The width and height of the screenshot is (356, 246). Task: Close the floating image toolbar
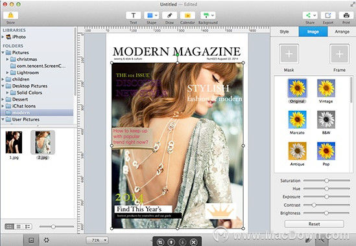[193, 242]
